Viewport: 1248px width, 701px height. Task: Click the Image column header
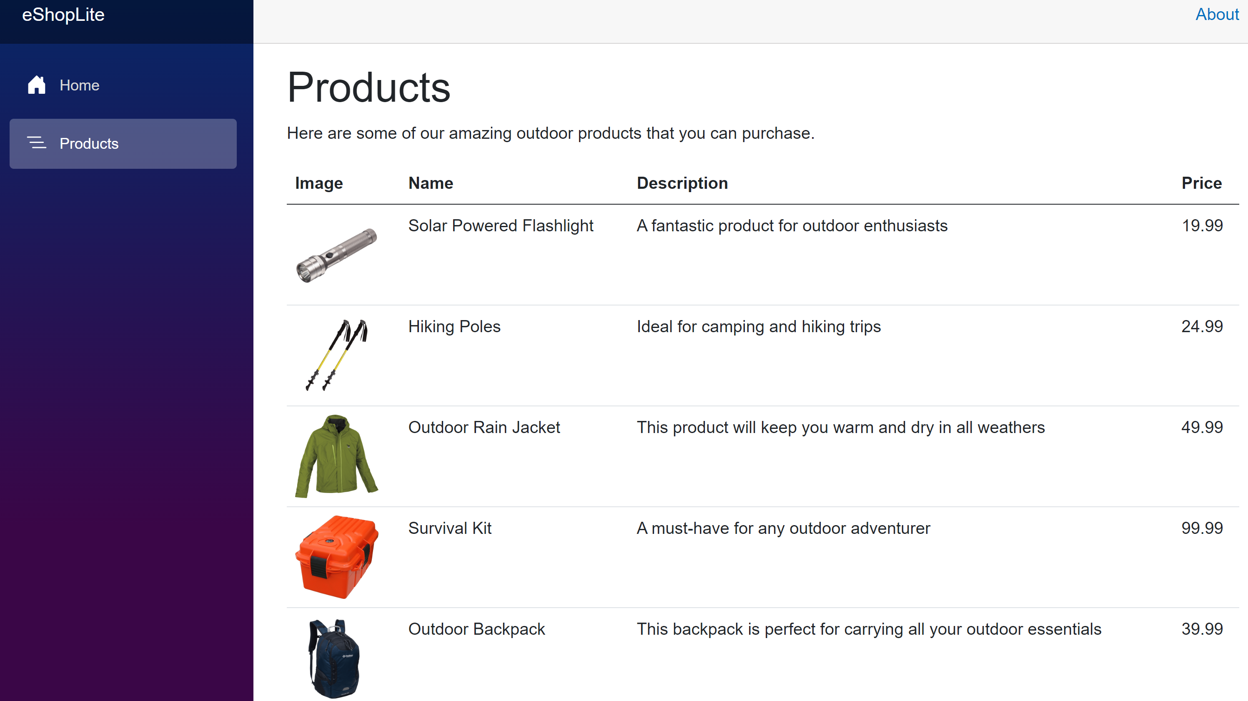point(318,183)
